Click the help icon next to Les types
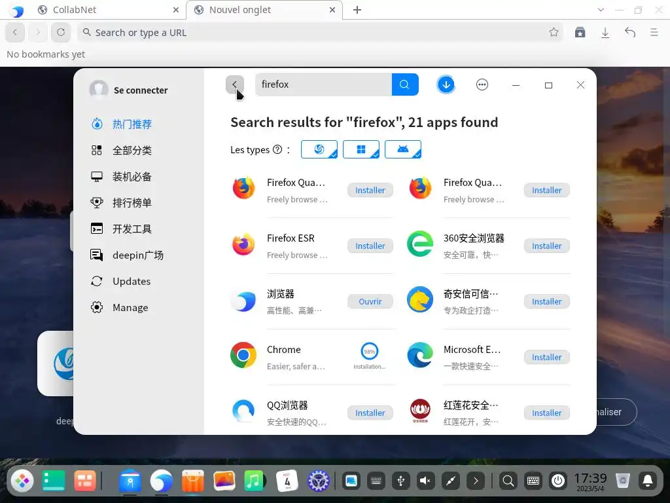 277,150
